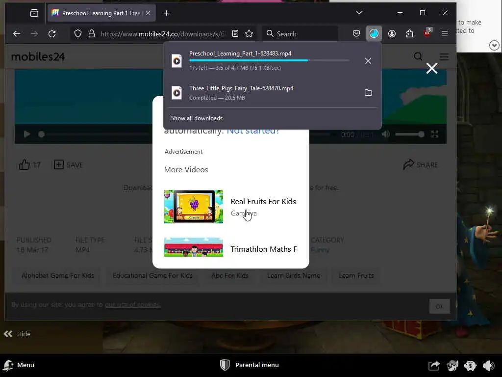Select the Learn Fruits tag
The image size is (502, 377).
click(356, 275)
